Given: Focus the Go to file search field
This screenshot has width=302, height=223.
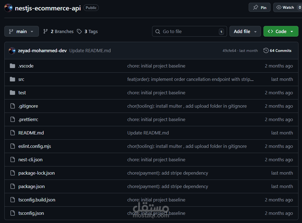Looking at the screenshot, I should (x=190, y=31).
